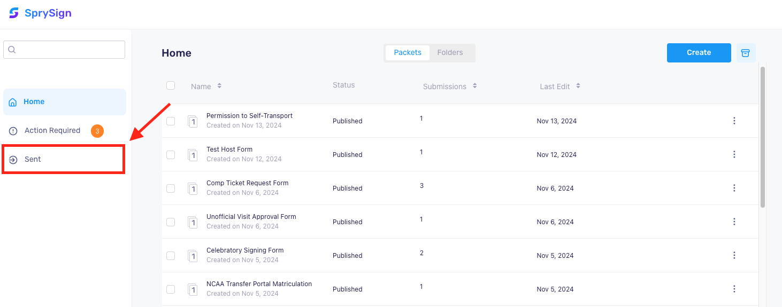Check the Permission to Self-Transport row

click(x=171, y=121)
